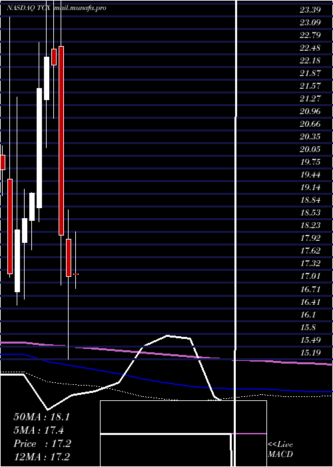
Task: Select the 19.14 price axis label
Action: click(310, 187)
